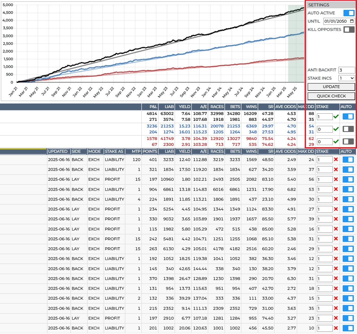Click the A/E value 137.04
357x334 pixels.
(x=200, y=298)
